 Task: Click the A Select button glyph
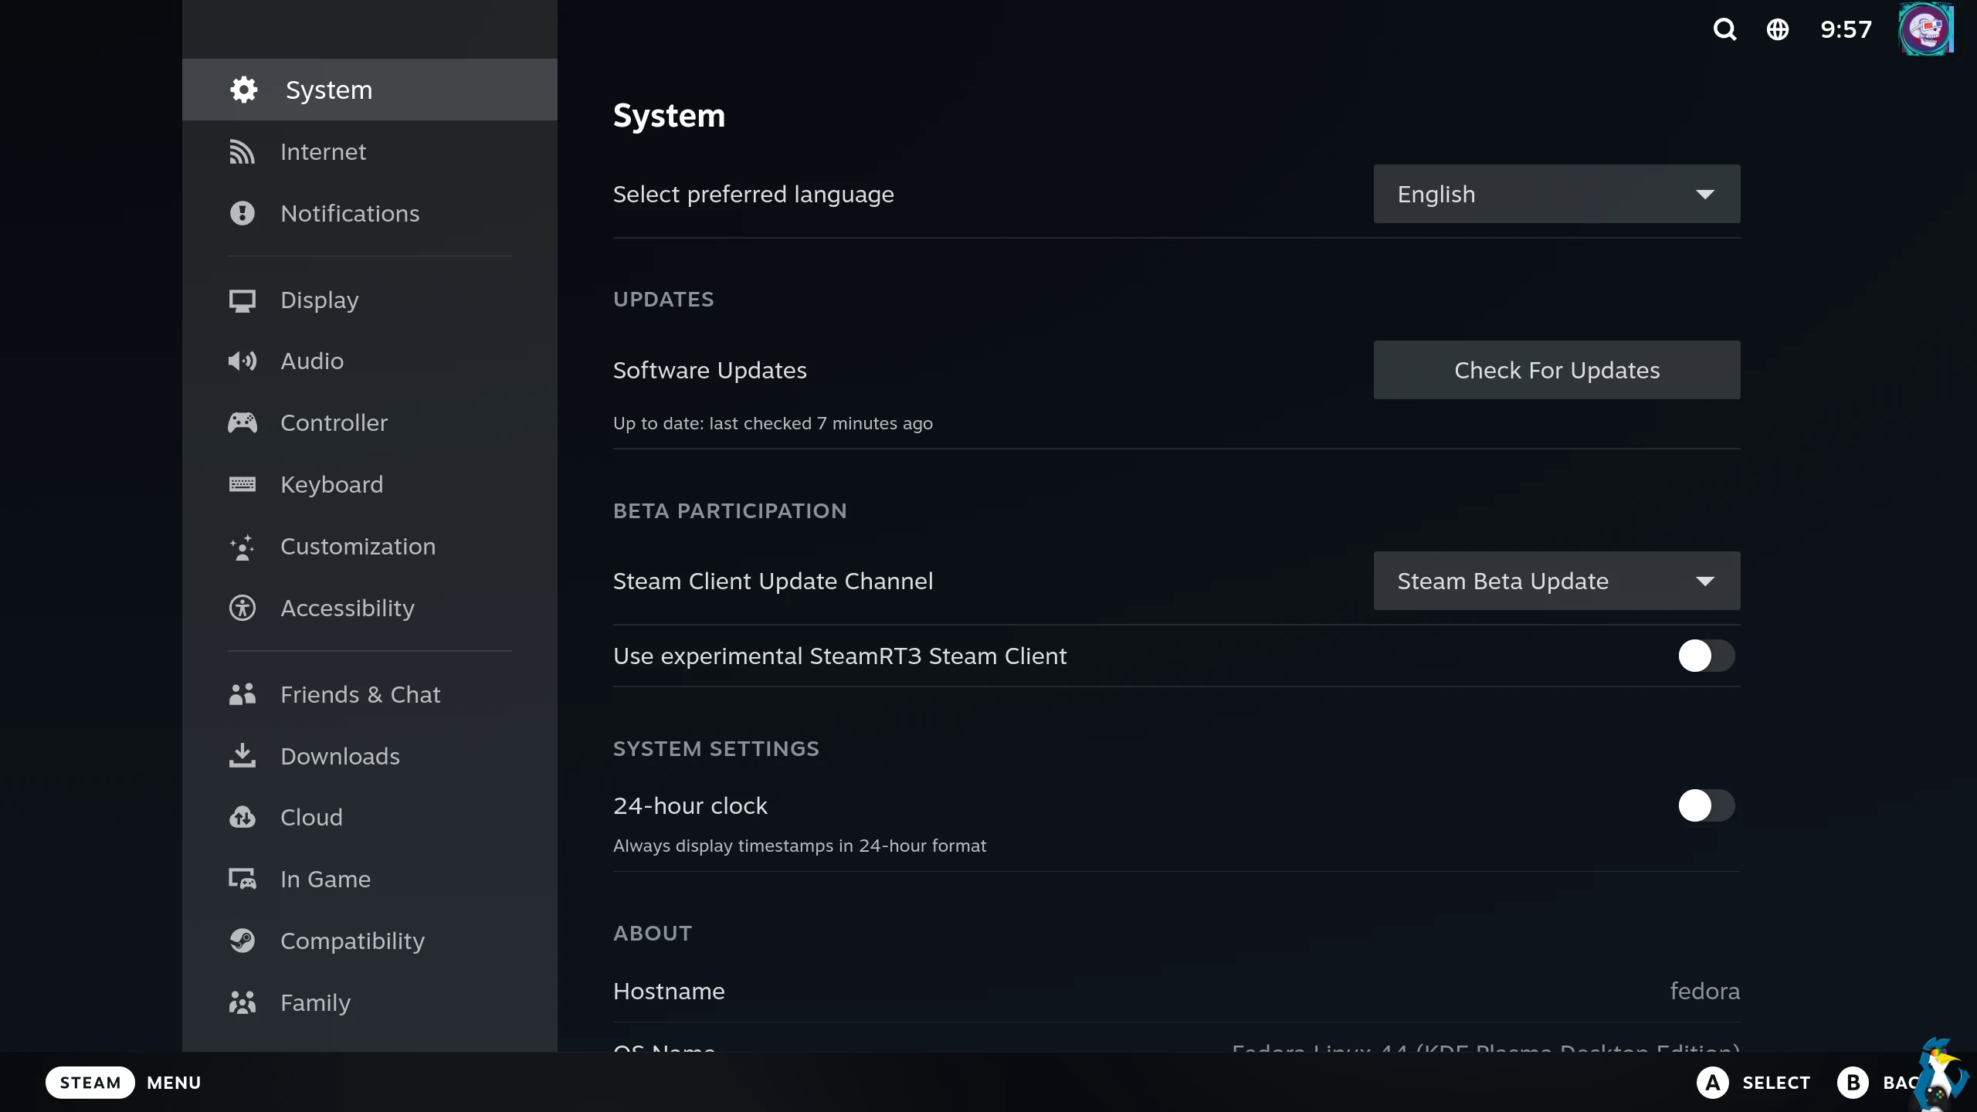(1712, 1083)
